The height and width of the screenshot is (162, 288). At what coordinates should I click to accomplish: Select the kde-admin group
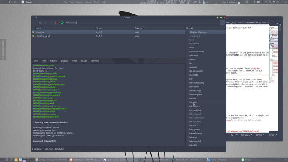(194, 87)
